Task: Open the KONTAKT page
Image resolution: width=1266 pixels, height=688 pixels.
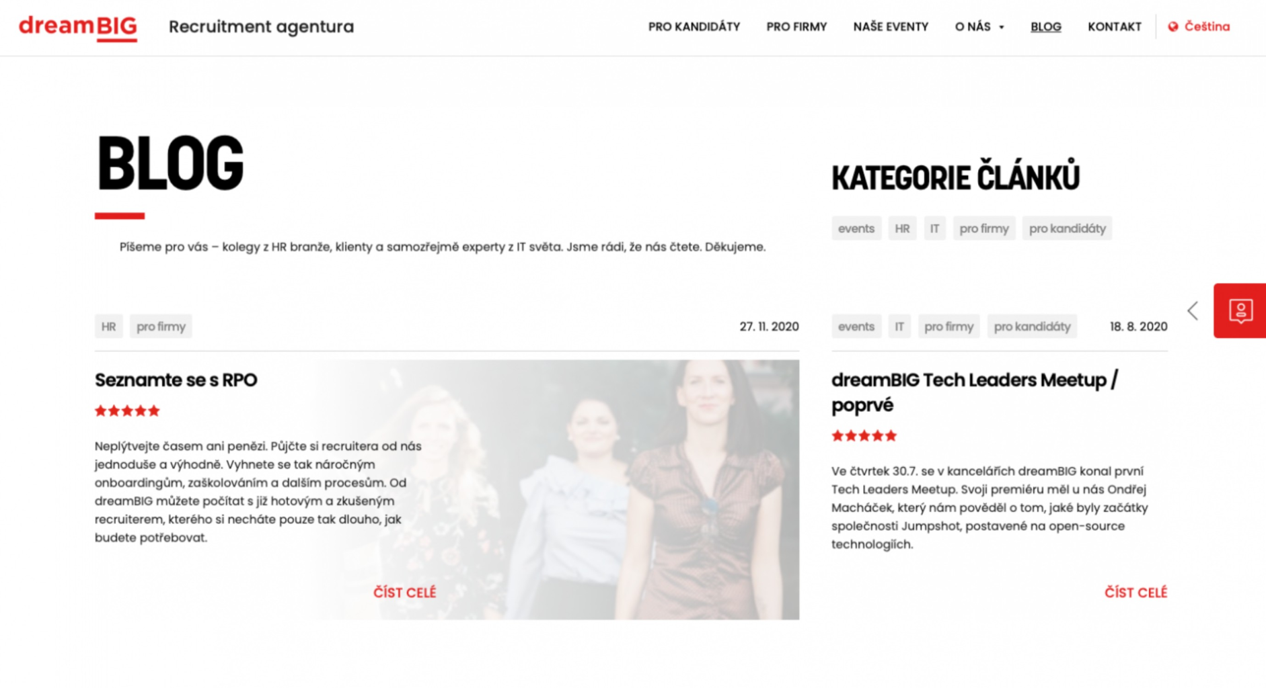Action: 1115,27
